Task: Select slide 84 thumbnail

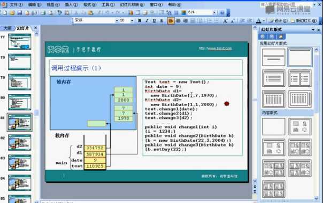Action: [x=20, y=183]
